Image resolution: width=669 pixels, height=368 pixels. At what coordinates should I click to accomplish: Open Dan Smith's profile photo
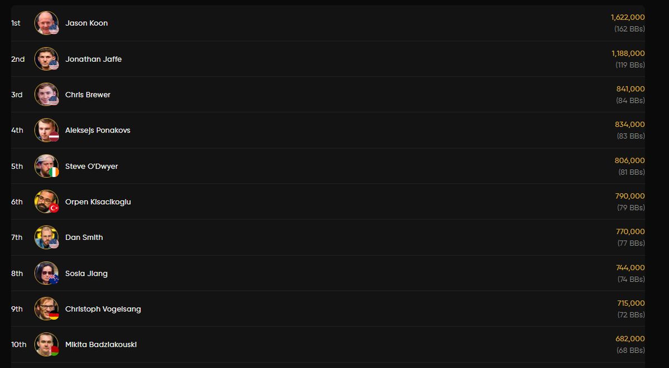(x=46, y=237)
